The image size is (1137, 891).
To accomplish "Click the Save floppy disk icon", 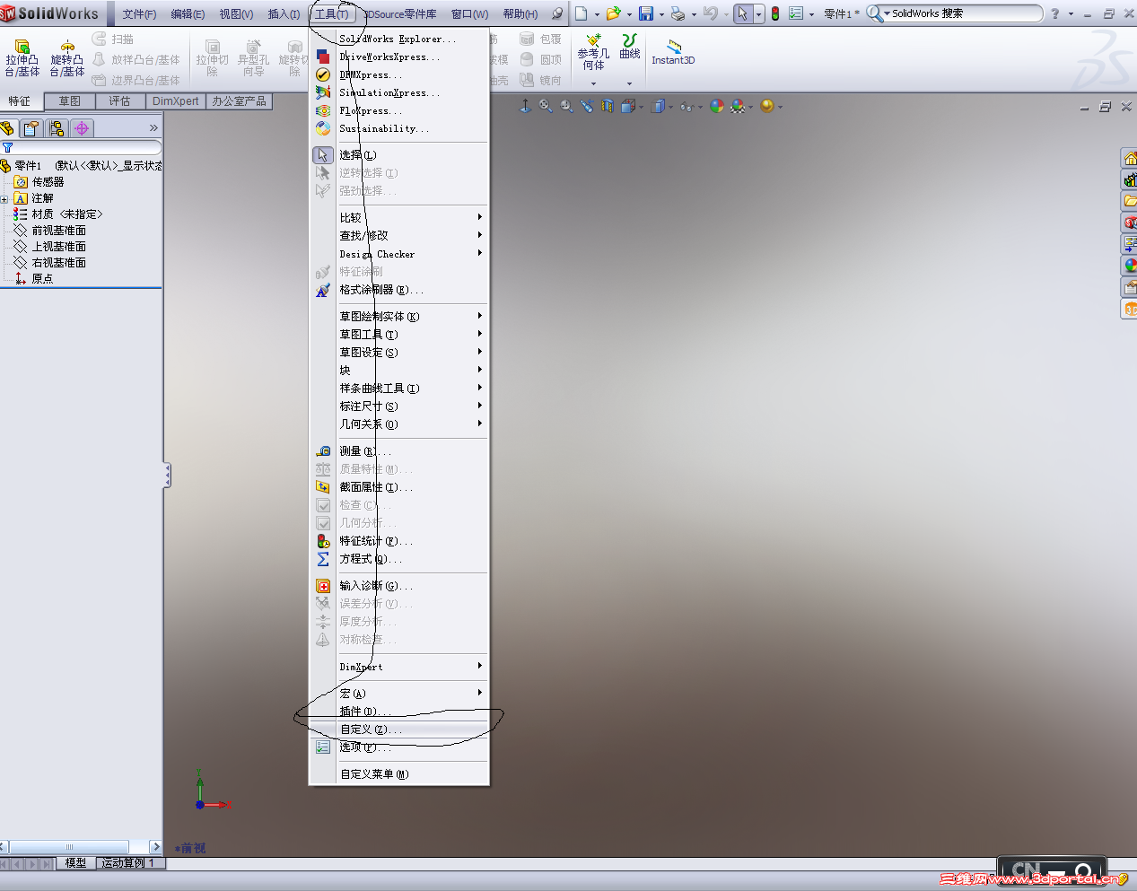I will coord(646,13).
